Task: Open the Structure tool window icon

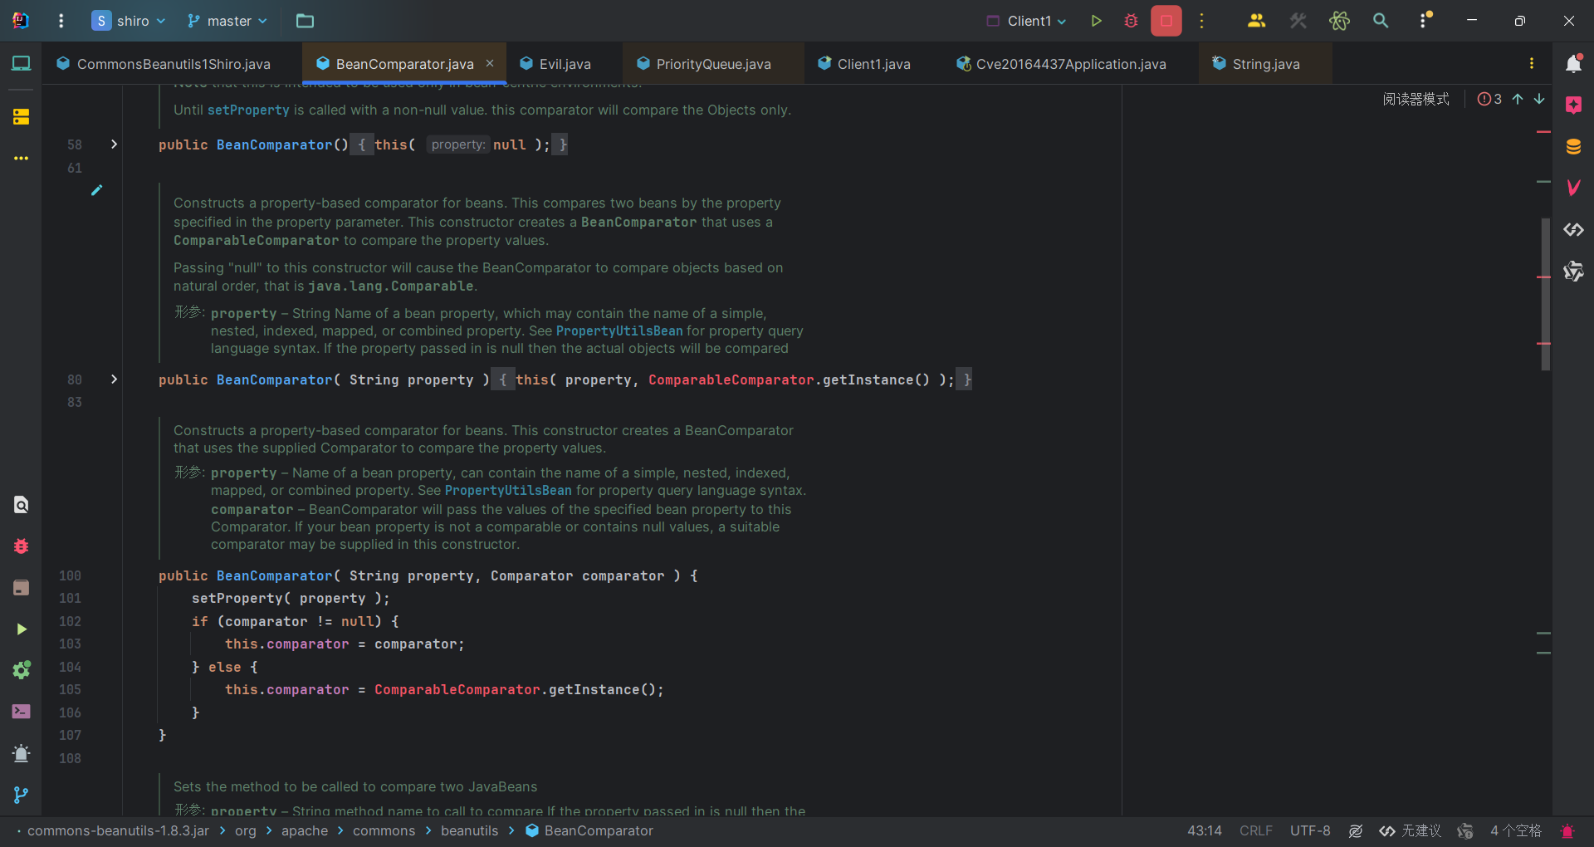Action: click(x=21, y=117)
